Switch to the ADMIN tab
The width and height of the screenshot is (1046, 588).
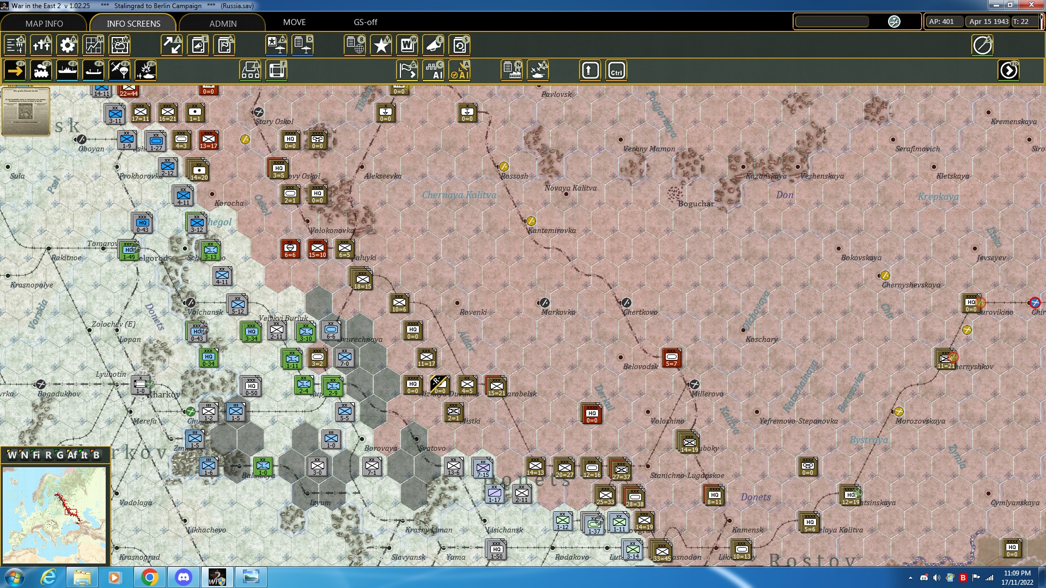pyautogui.click(x=223, y=23)
